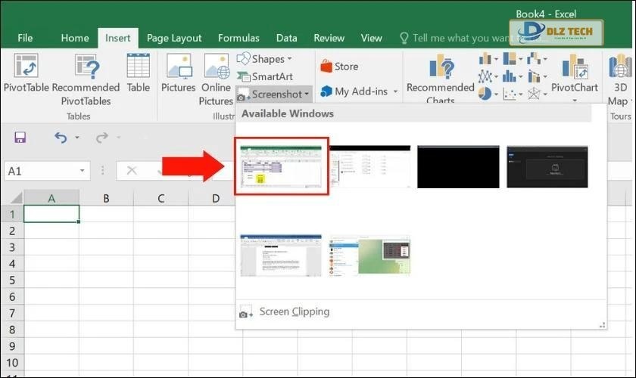Open the Data tab
The image size is (636, 378).
point(286,38)
